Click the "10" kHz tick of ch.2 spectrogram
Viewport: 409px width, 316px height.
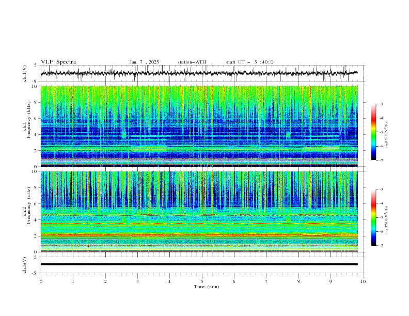(35, 171)
